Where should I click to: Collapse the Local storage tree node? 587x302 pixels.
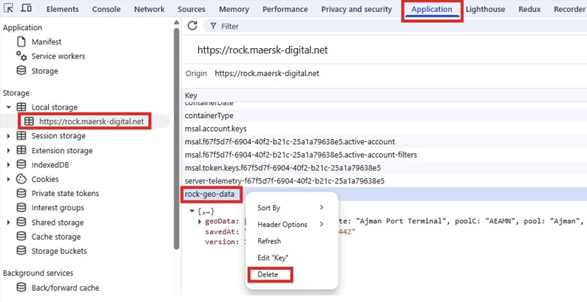9,107
